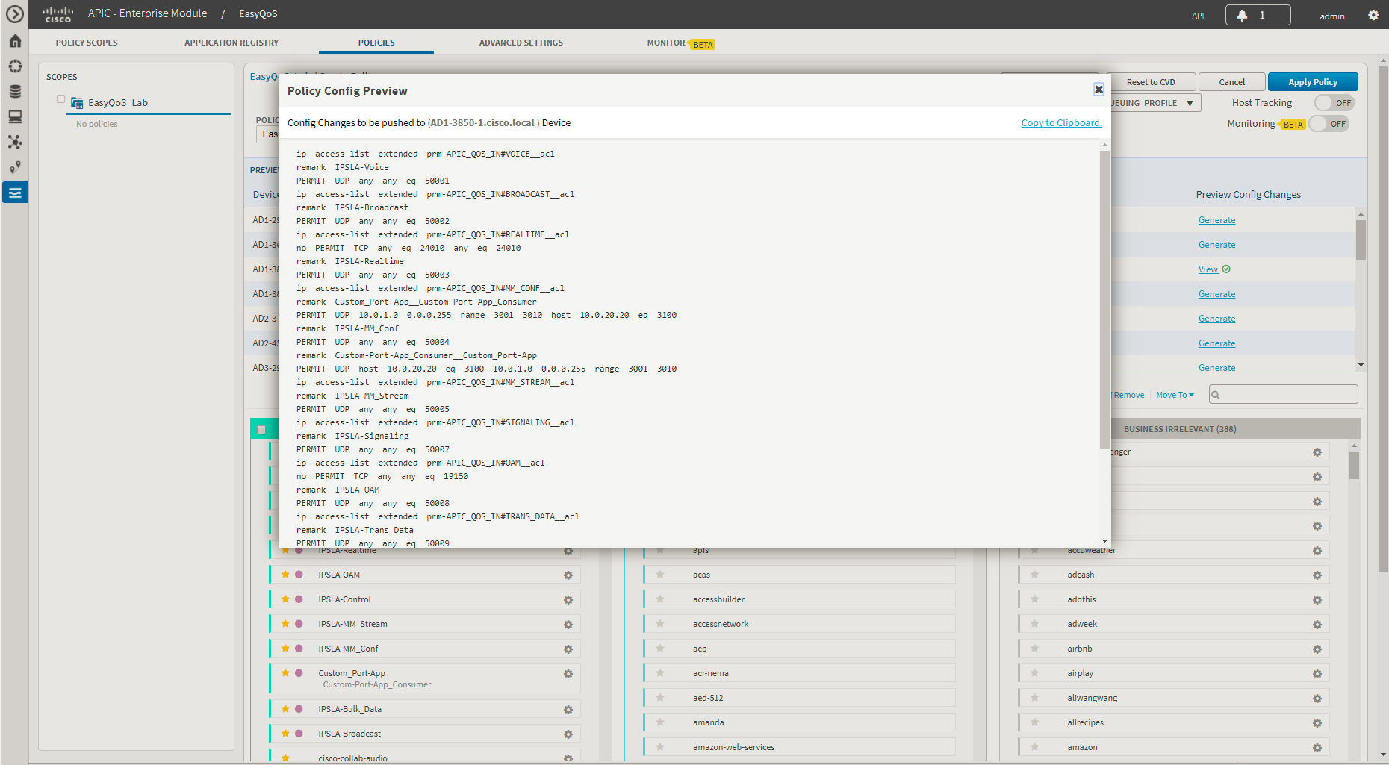Click the Copy to Clipboard link
The width and height of the screenshot is (1389, 765).
[1061, 123]
